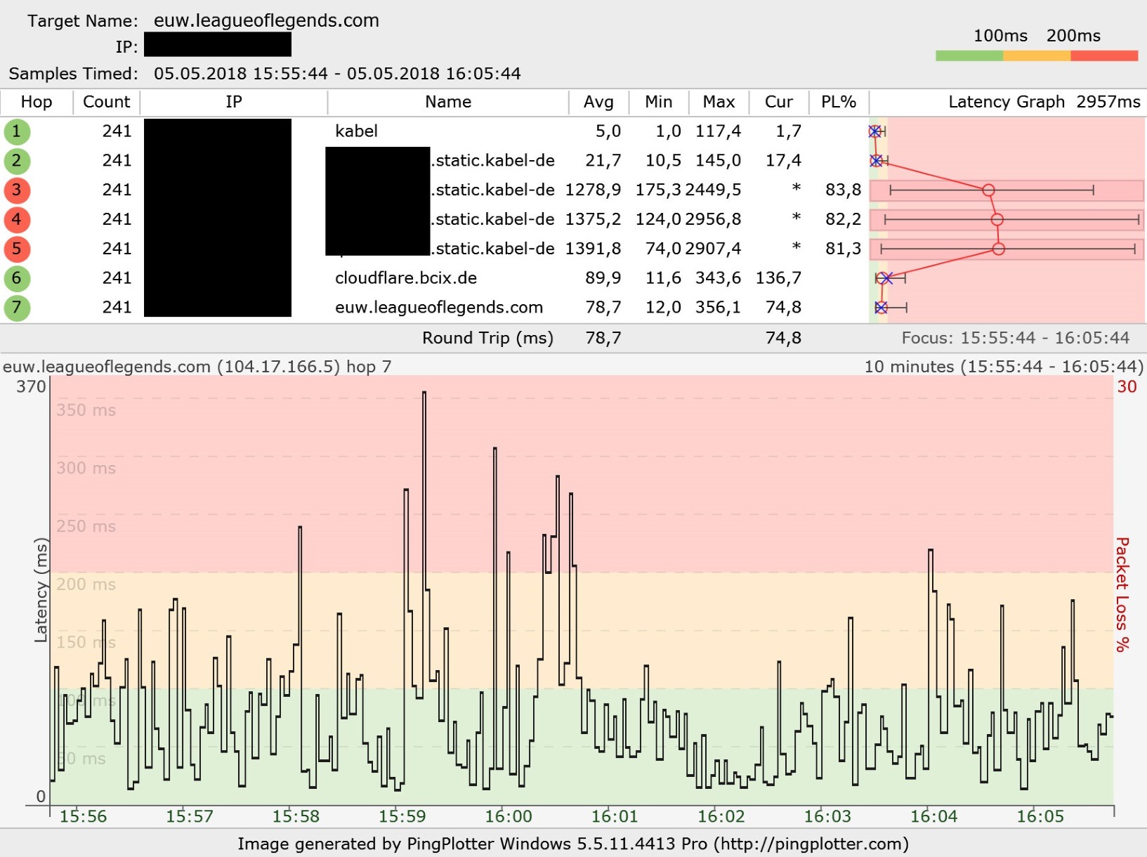The height and width of the screenshot is (857, 1147).
Task: Click the Count column header
Action: coord(107,102)
